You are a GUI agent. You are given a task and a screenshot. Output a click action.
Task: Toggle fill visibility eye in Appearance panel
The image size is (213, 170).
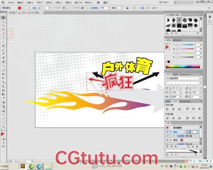tap(168, 140)
